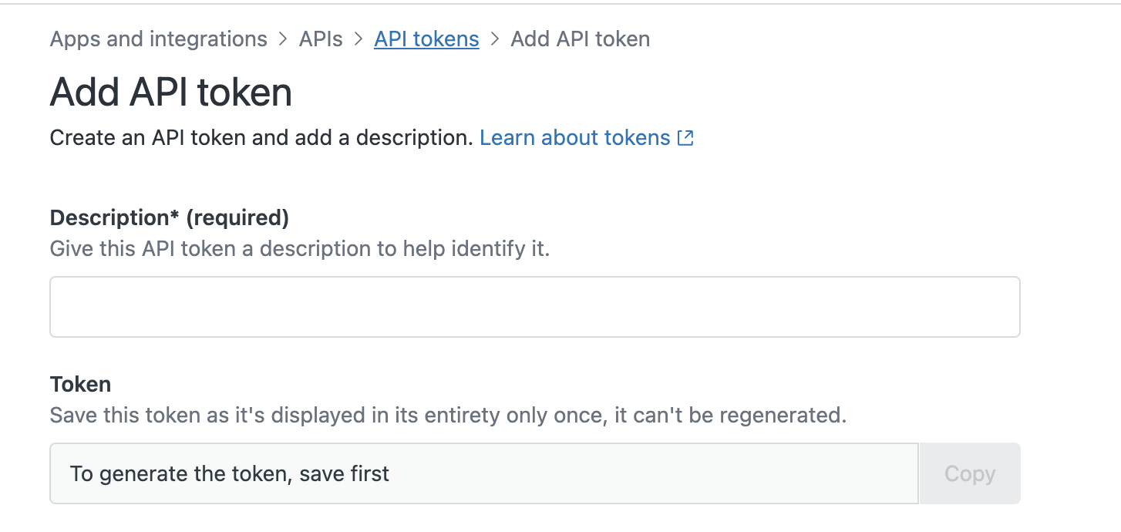This screenshot has width=1121, height=532.
Task: Click the token save-first helper sentence
Action: pos(447,415)
